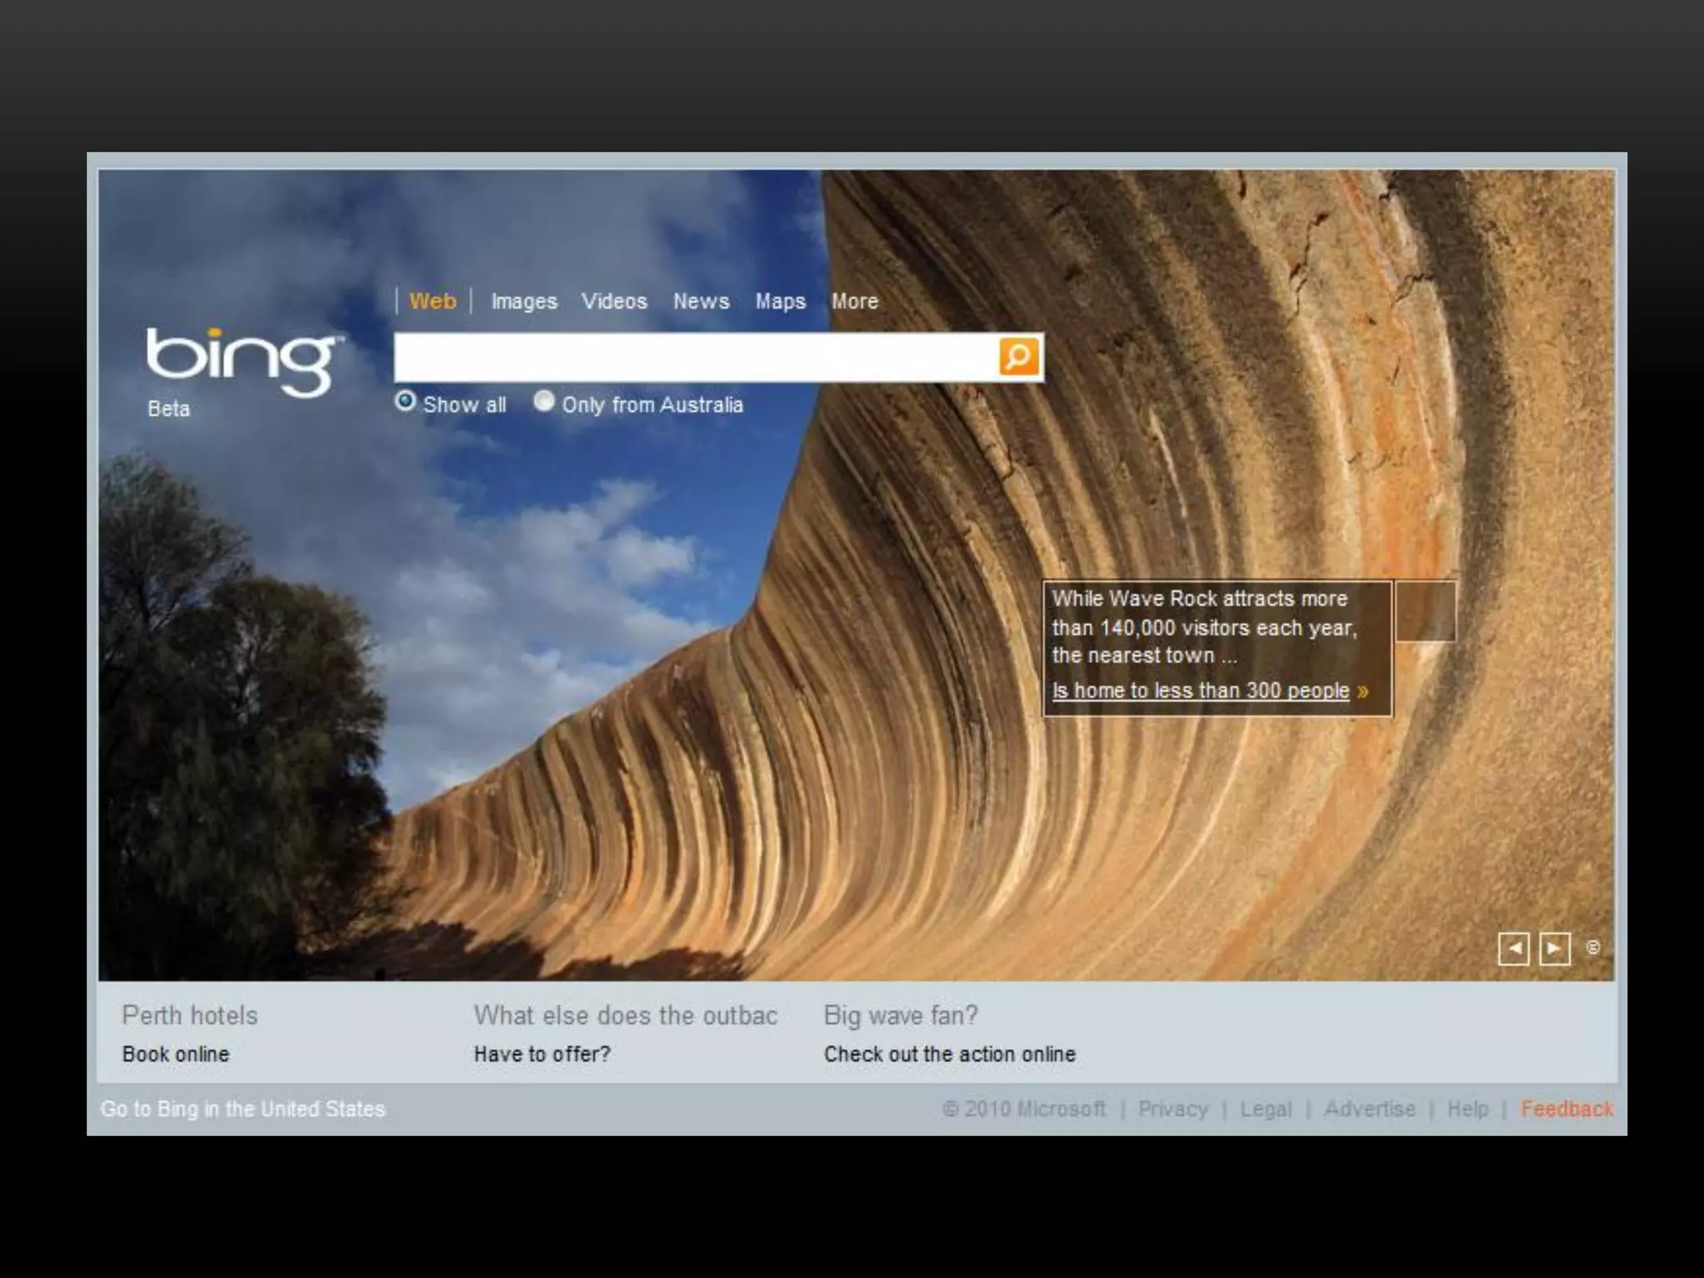Switch to the Images search tab
Image resolution: width=1704 pixels, height=1278 pixels.
pyautogui.click(x=523, y=301)
